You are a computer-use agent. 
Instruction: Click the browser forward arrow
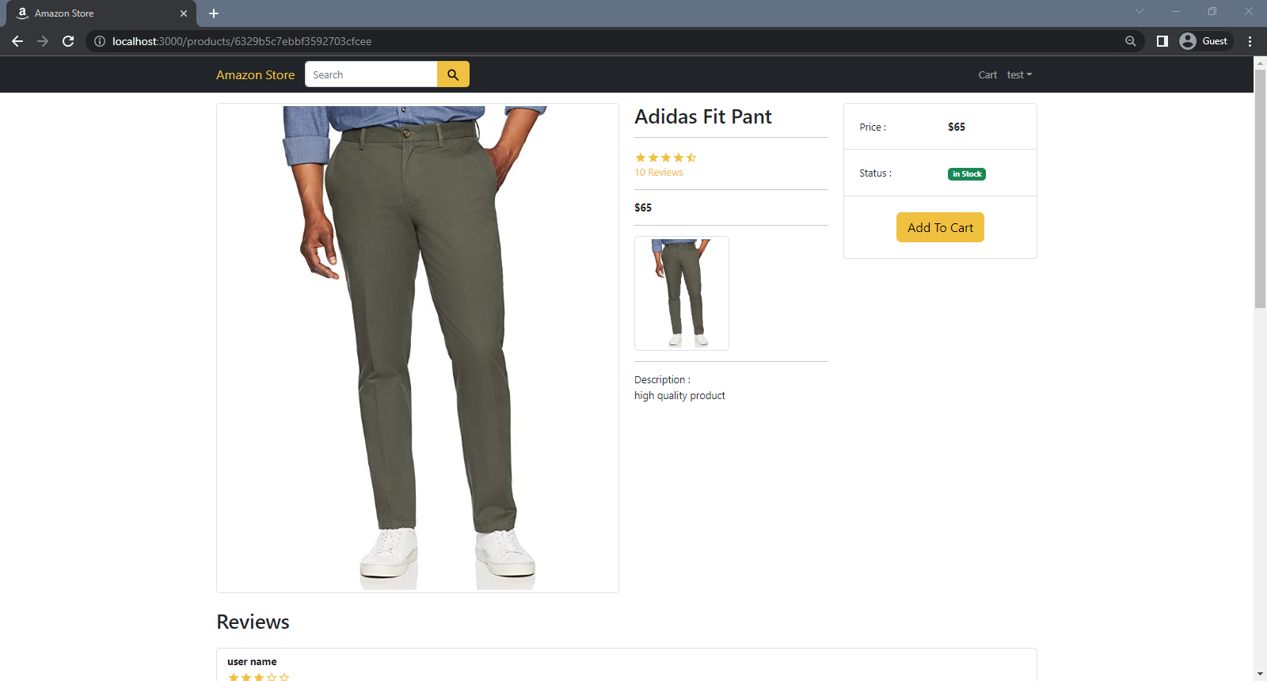(x=43, y=41)
